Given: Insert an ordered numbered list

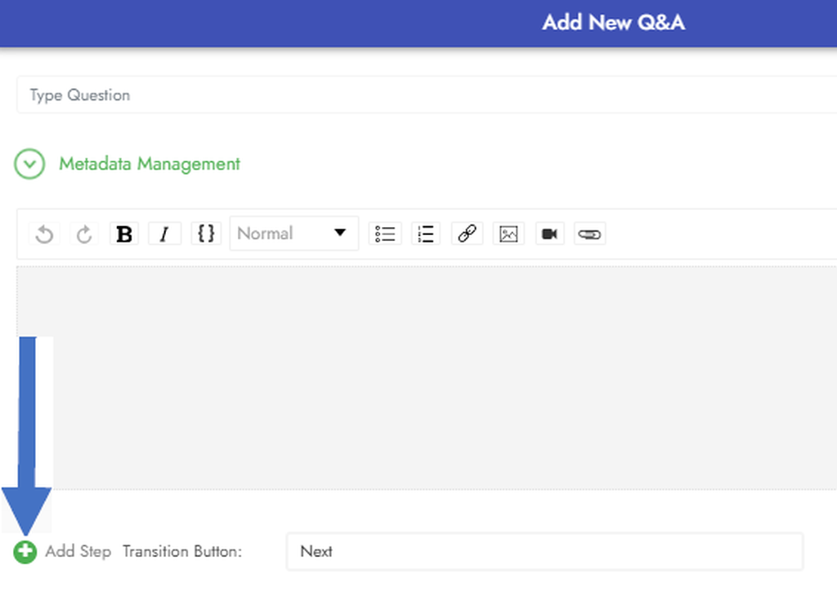Looking at the screenshot, I should point(425,234).
